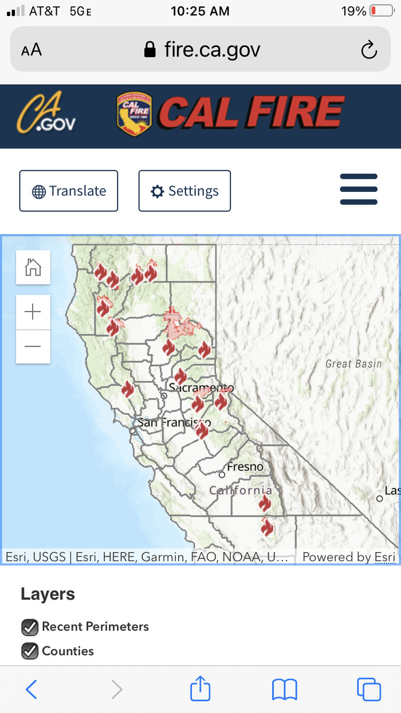
Task: Open the Translate language options
Action: [69, 191]
